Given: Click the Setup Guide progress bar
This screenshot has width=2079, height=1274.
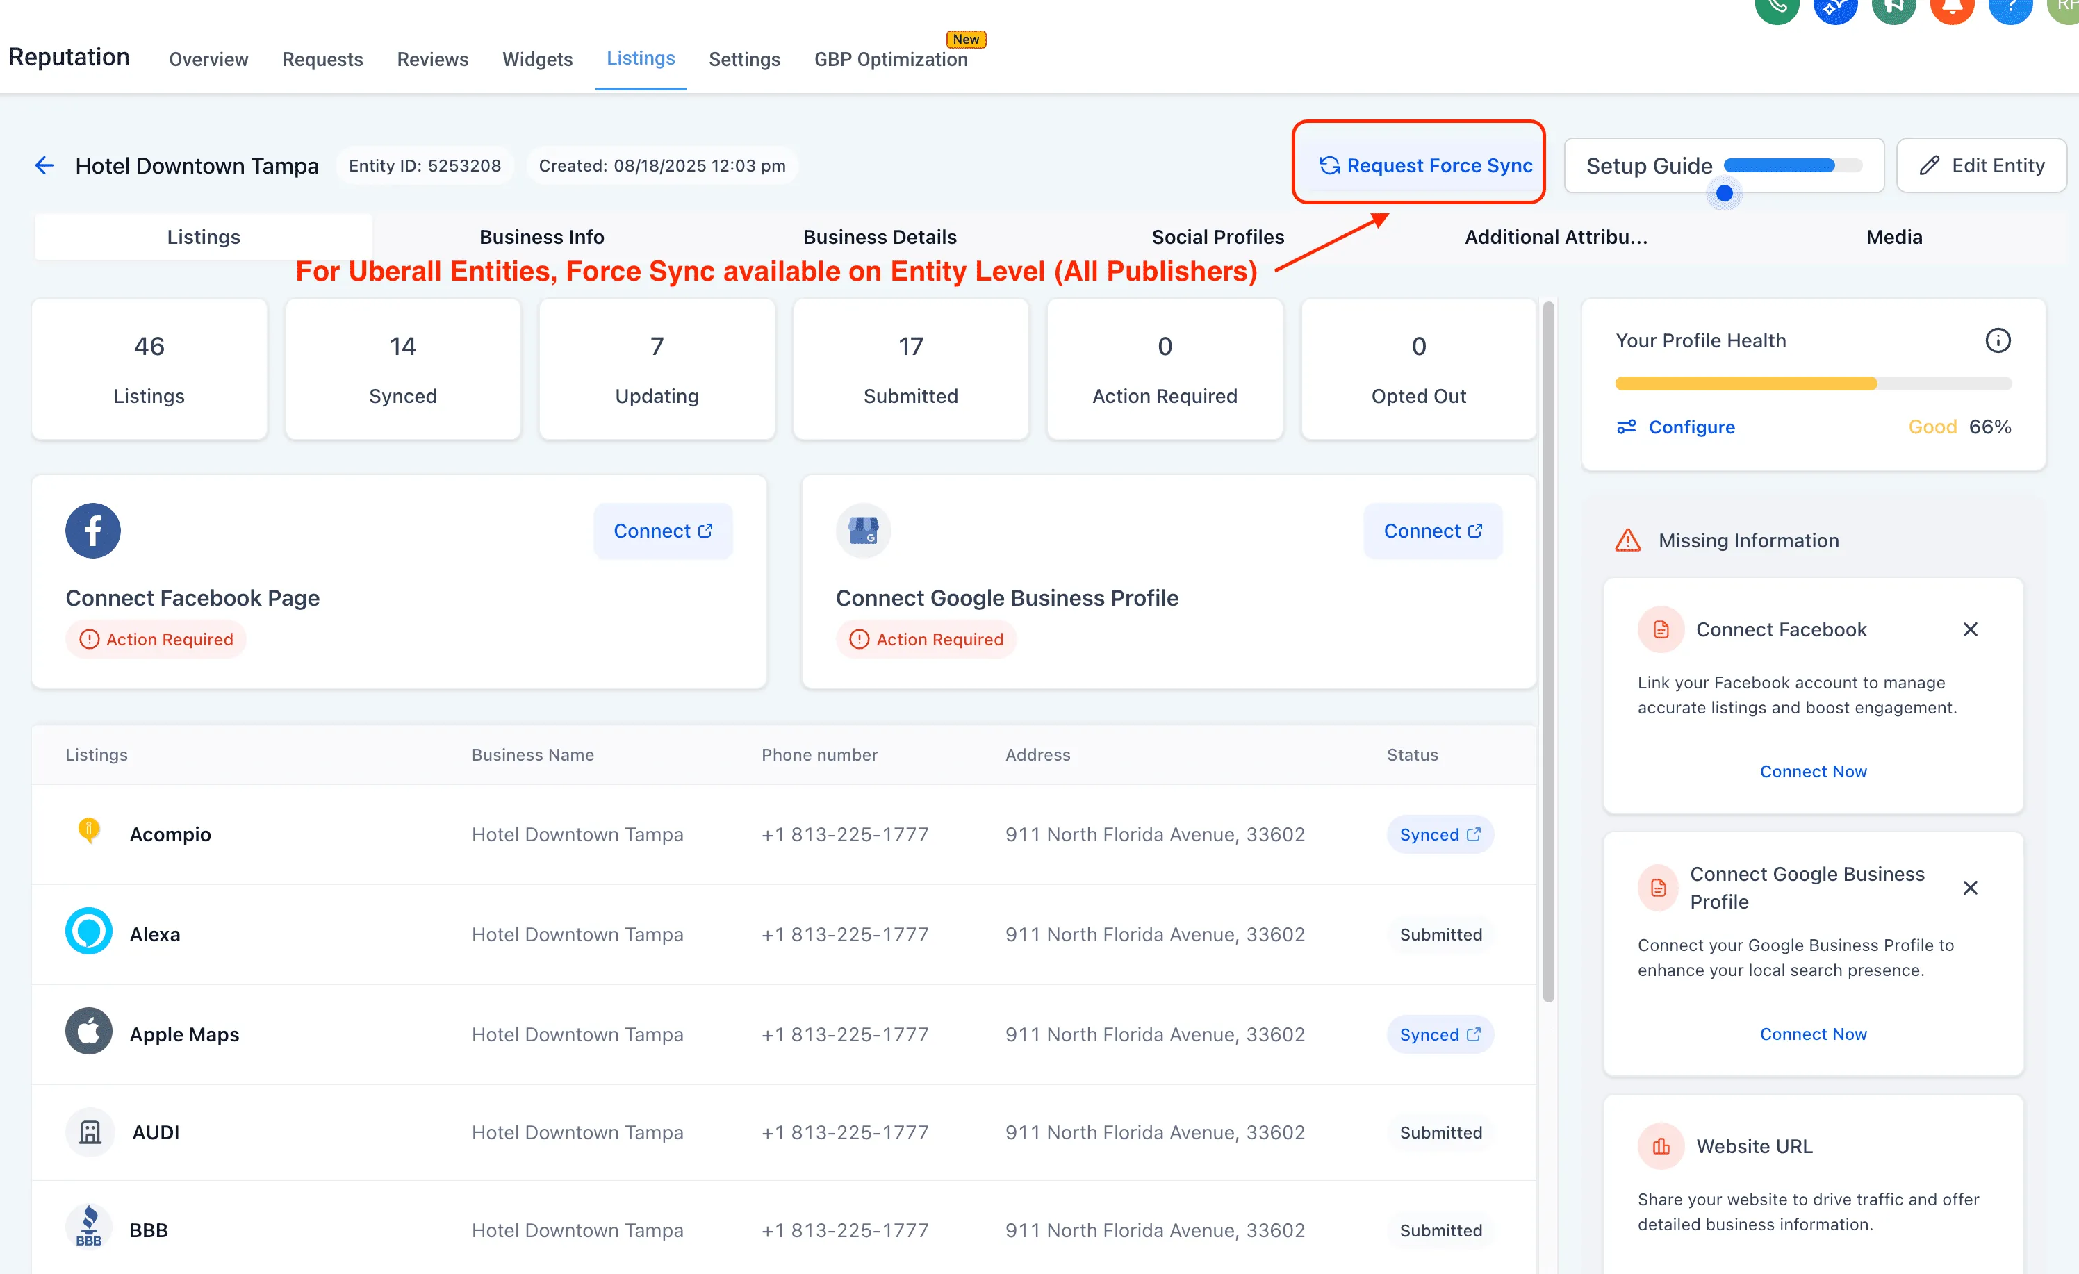Looking at the screenshot, I should coord(1792,165).
